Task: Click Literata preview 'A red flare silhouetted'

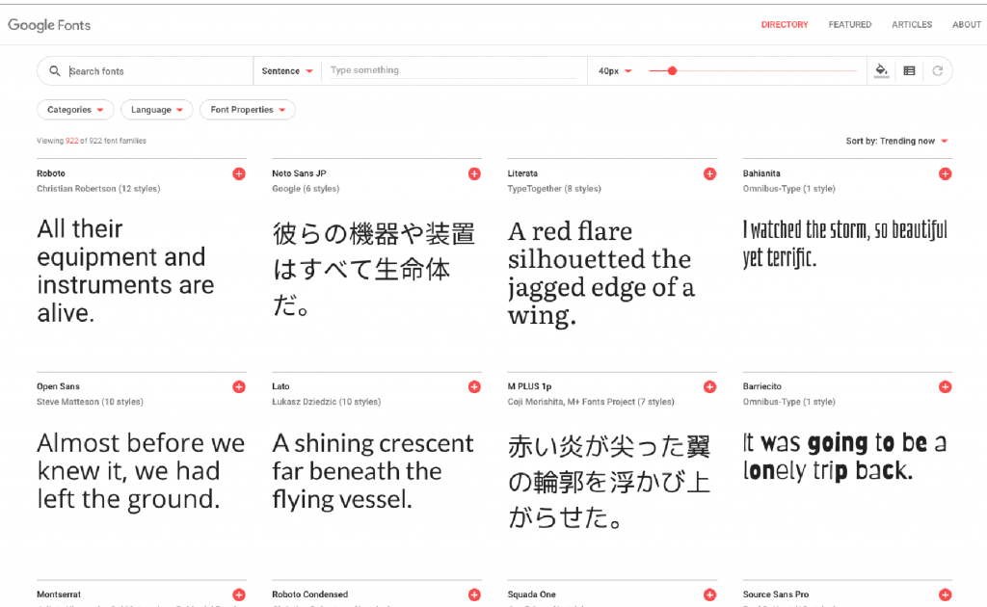Action: pos(601,274)
